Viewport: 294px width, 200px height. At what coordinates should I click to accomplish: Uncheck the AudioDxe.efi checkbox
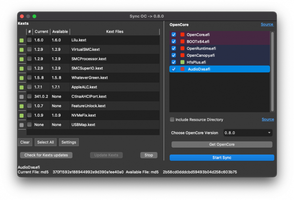point(173,69)
